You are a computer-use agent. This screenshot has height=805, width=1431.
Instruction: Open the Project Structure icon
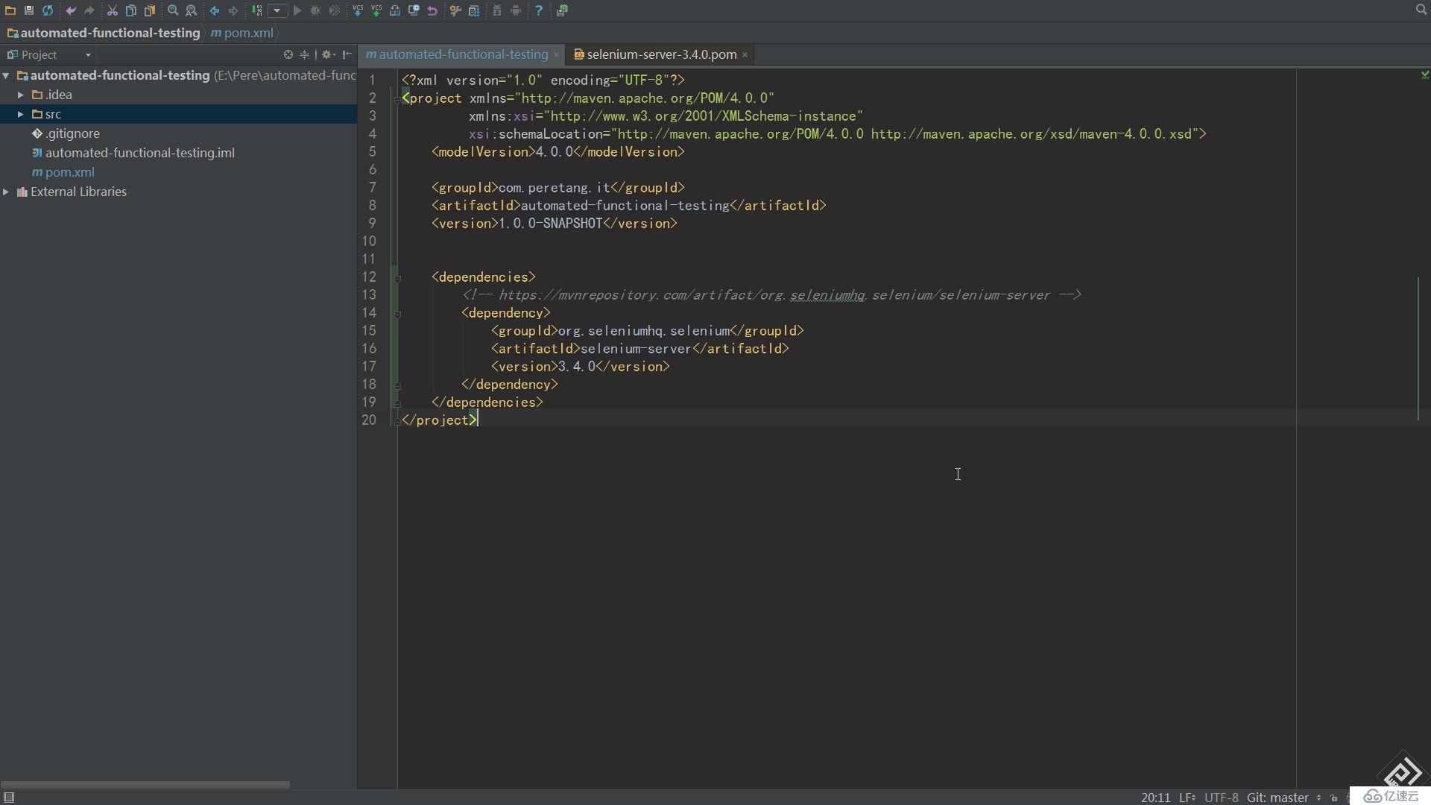pyautogui.click(x=474, y=10)
